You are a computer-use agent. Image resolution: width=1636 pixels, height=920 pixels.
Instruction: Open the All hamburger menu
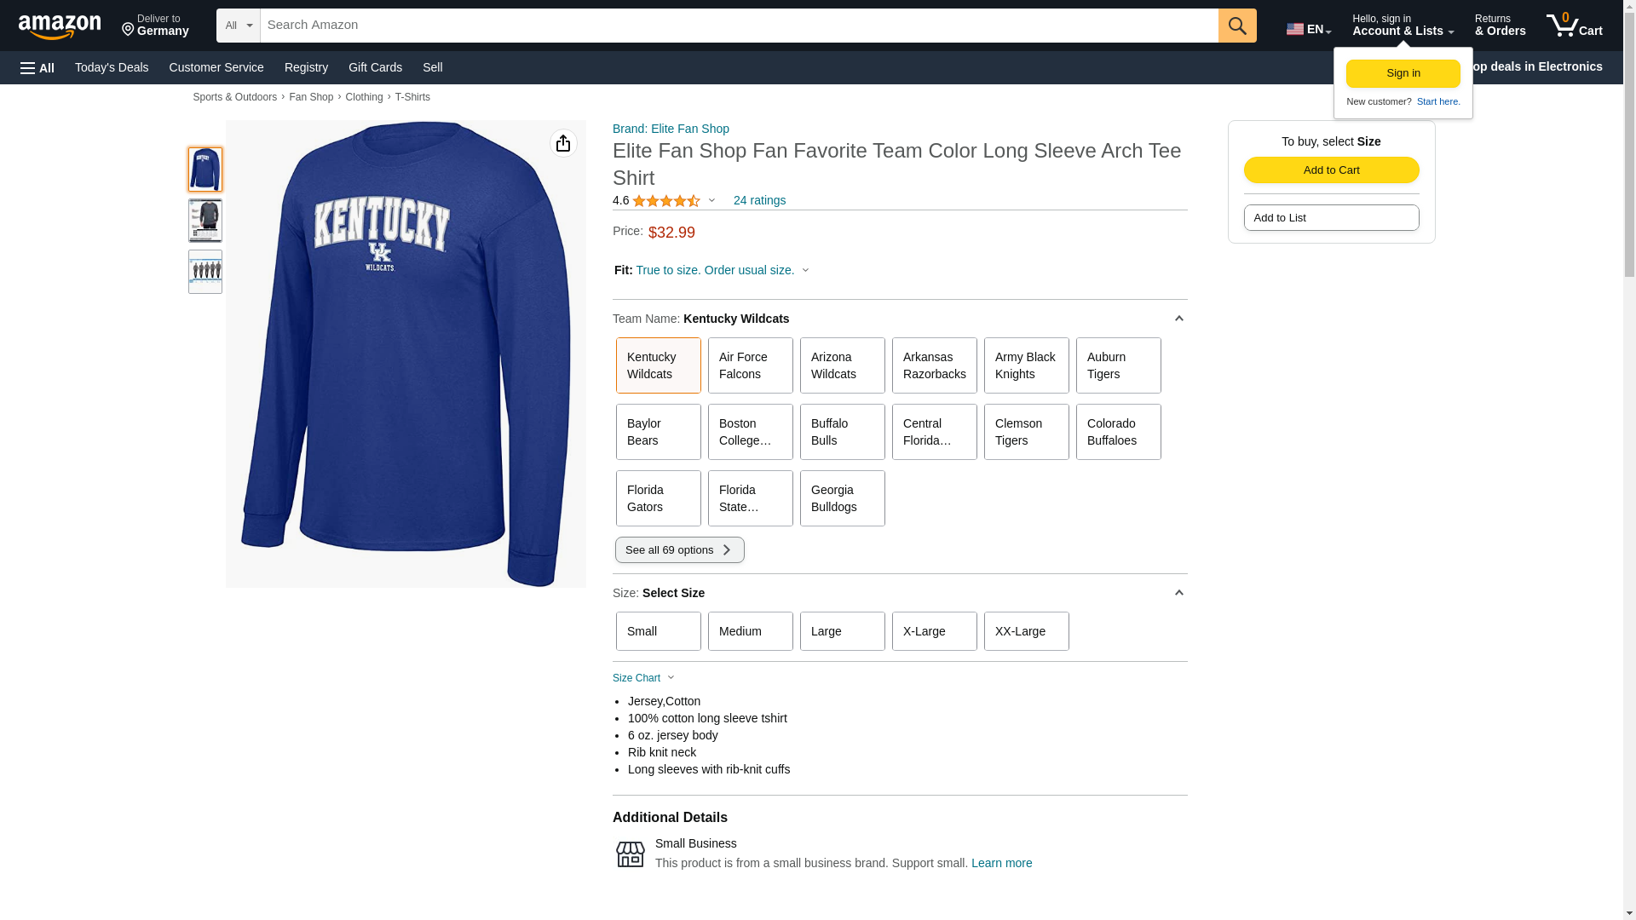pyautogui.click(x=37, y=67)
